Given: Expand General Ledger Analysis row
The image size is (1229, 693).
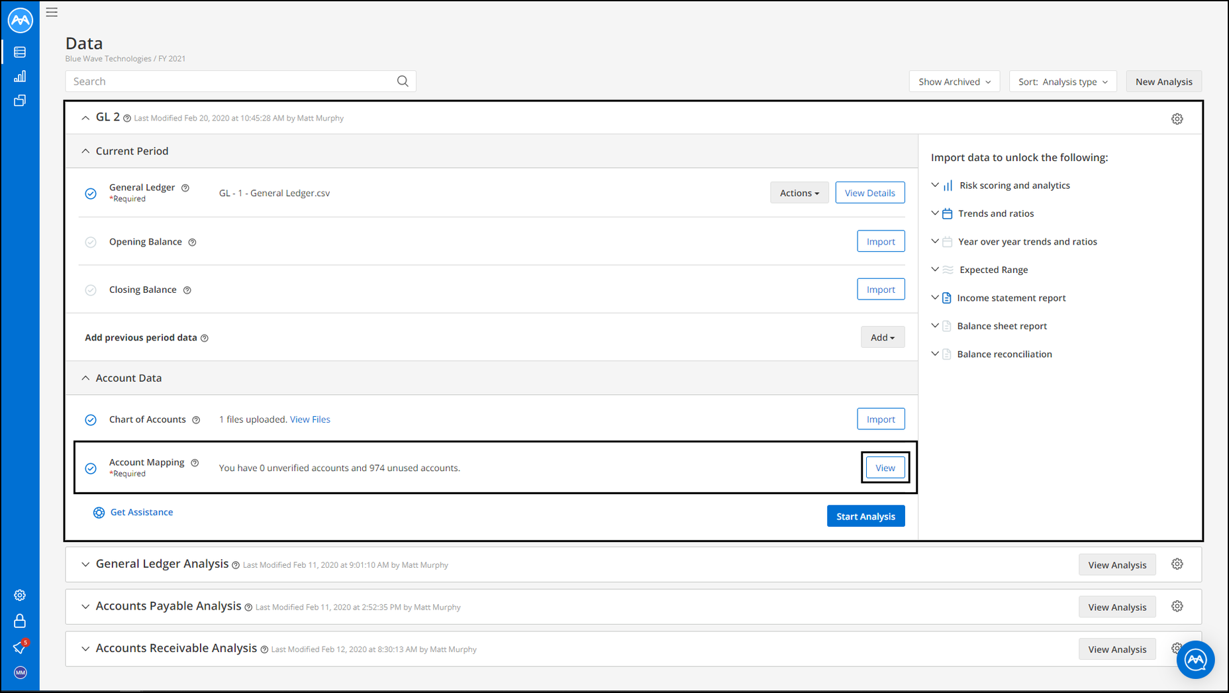Looking at the screenshot, I should [85, 564].
